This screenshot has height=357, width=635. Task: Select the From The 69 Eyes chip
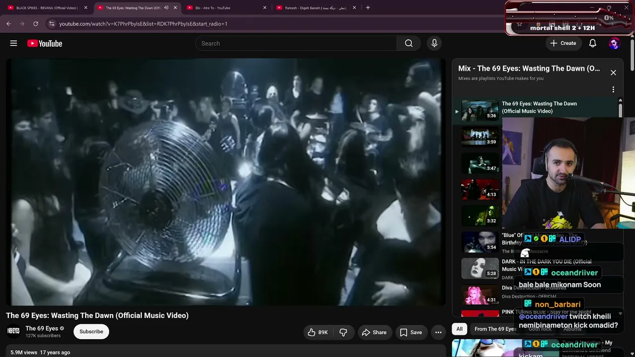pyautogui.click(x=495, y=329)
